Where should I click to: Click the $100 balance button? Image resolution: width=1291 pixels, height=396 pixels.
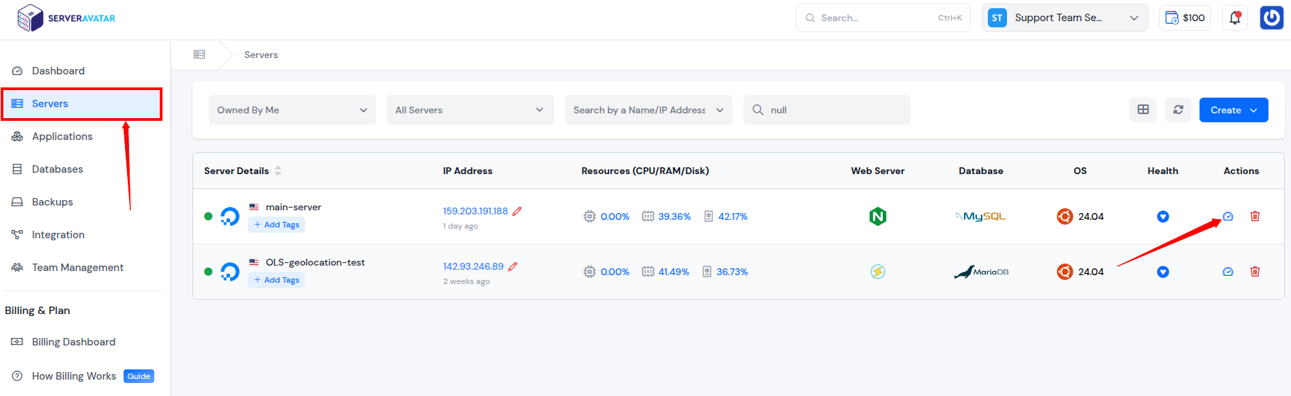1184,18
